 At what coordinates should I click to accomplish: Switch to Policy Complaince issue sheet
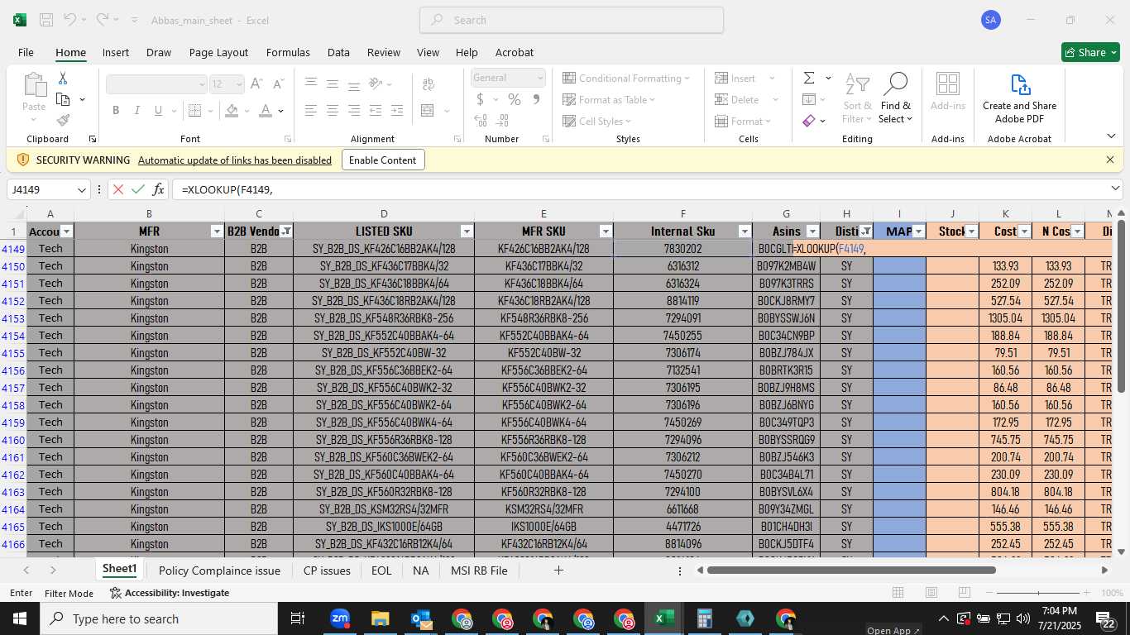pyautogui.click(x=219, y=571)
